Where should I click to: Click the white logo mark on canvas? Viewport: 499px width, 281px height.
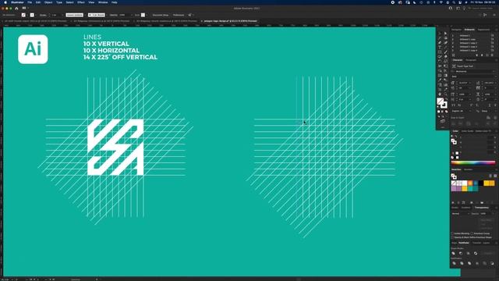tap(115, 148)
